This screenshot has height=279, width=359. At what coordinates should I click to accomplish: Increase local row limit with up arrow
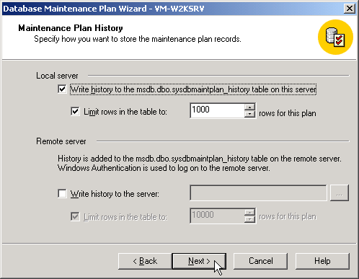coord(249,107)
